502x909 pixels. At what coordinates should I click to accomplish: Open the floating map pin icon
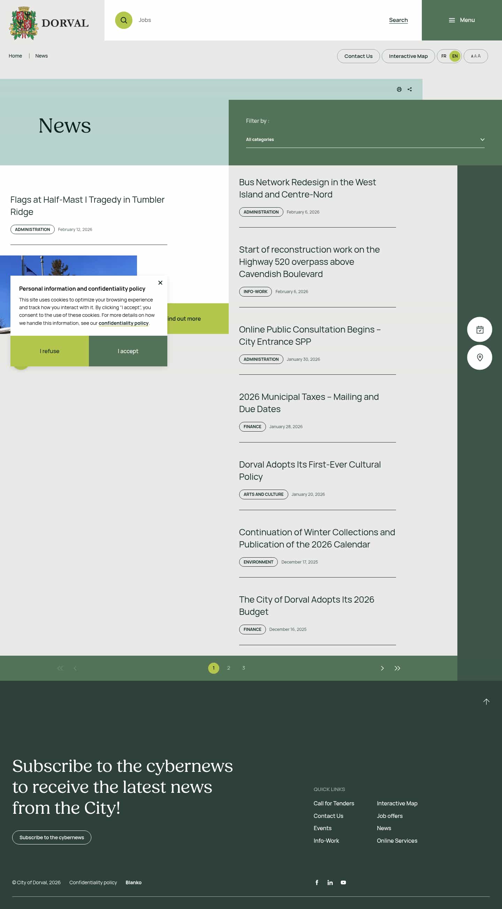(x=479, y=357)
